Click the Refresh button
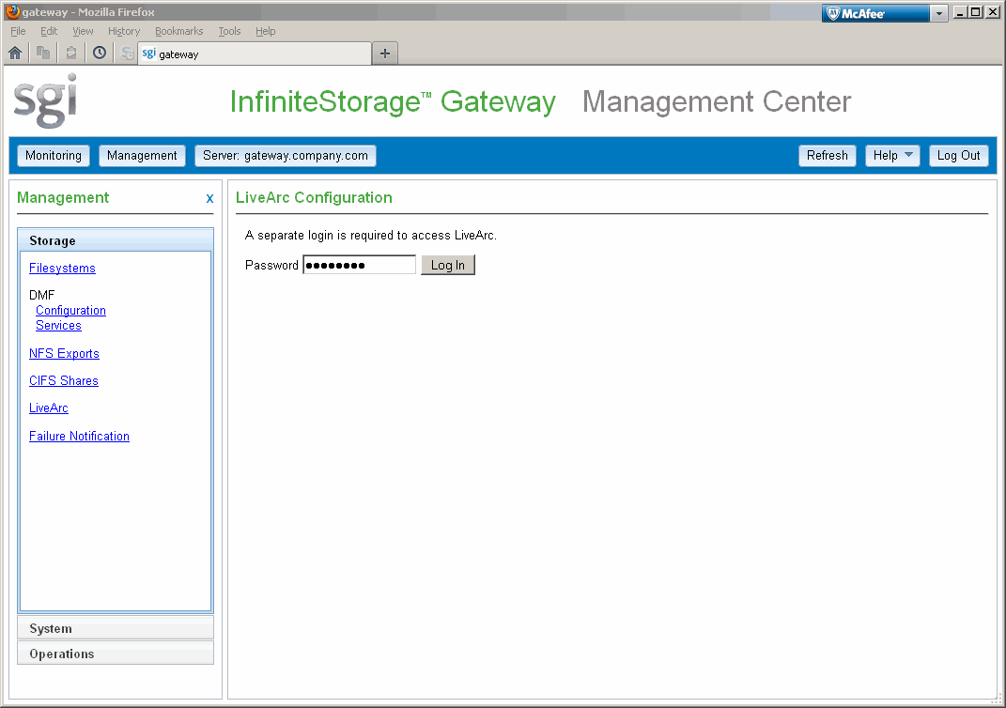The height and width of the screenshot is (708, 1006). (x=827, y=156)
